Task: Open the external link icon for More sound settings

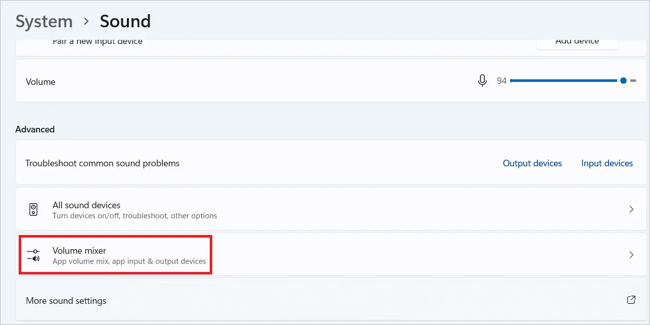Action: 631,300
